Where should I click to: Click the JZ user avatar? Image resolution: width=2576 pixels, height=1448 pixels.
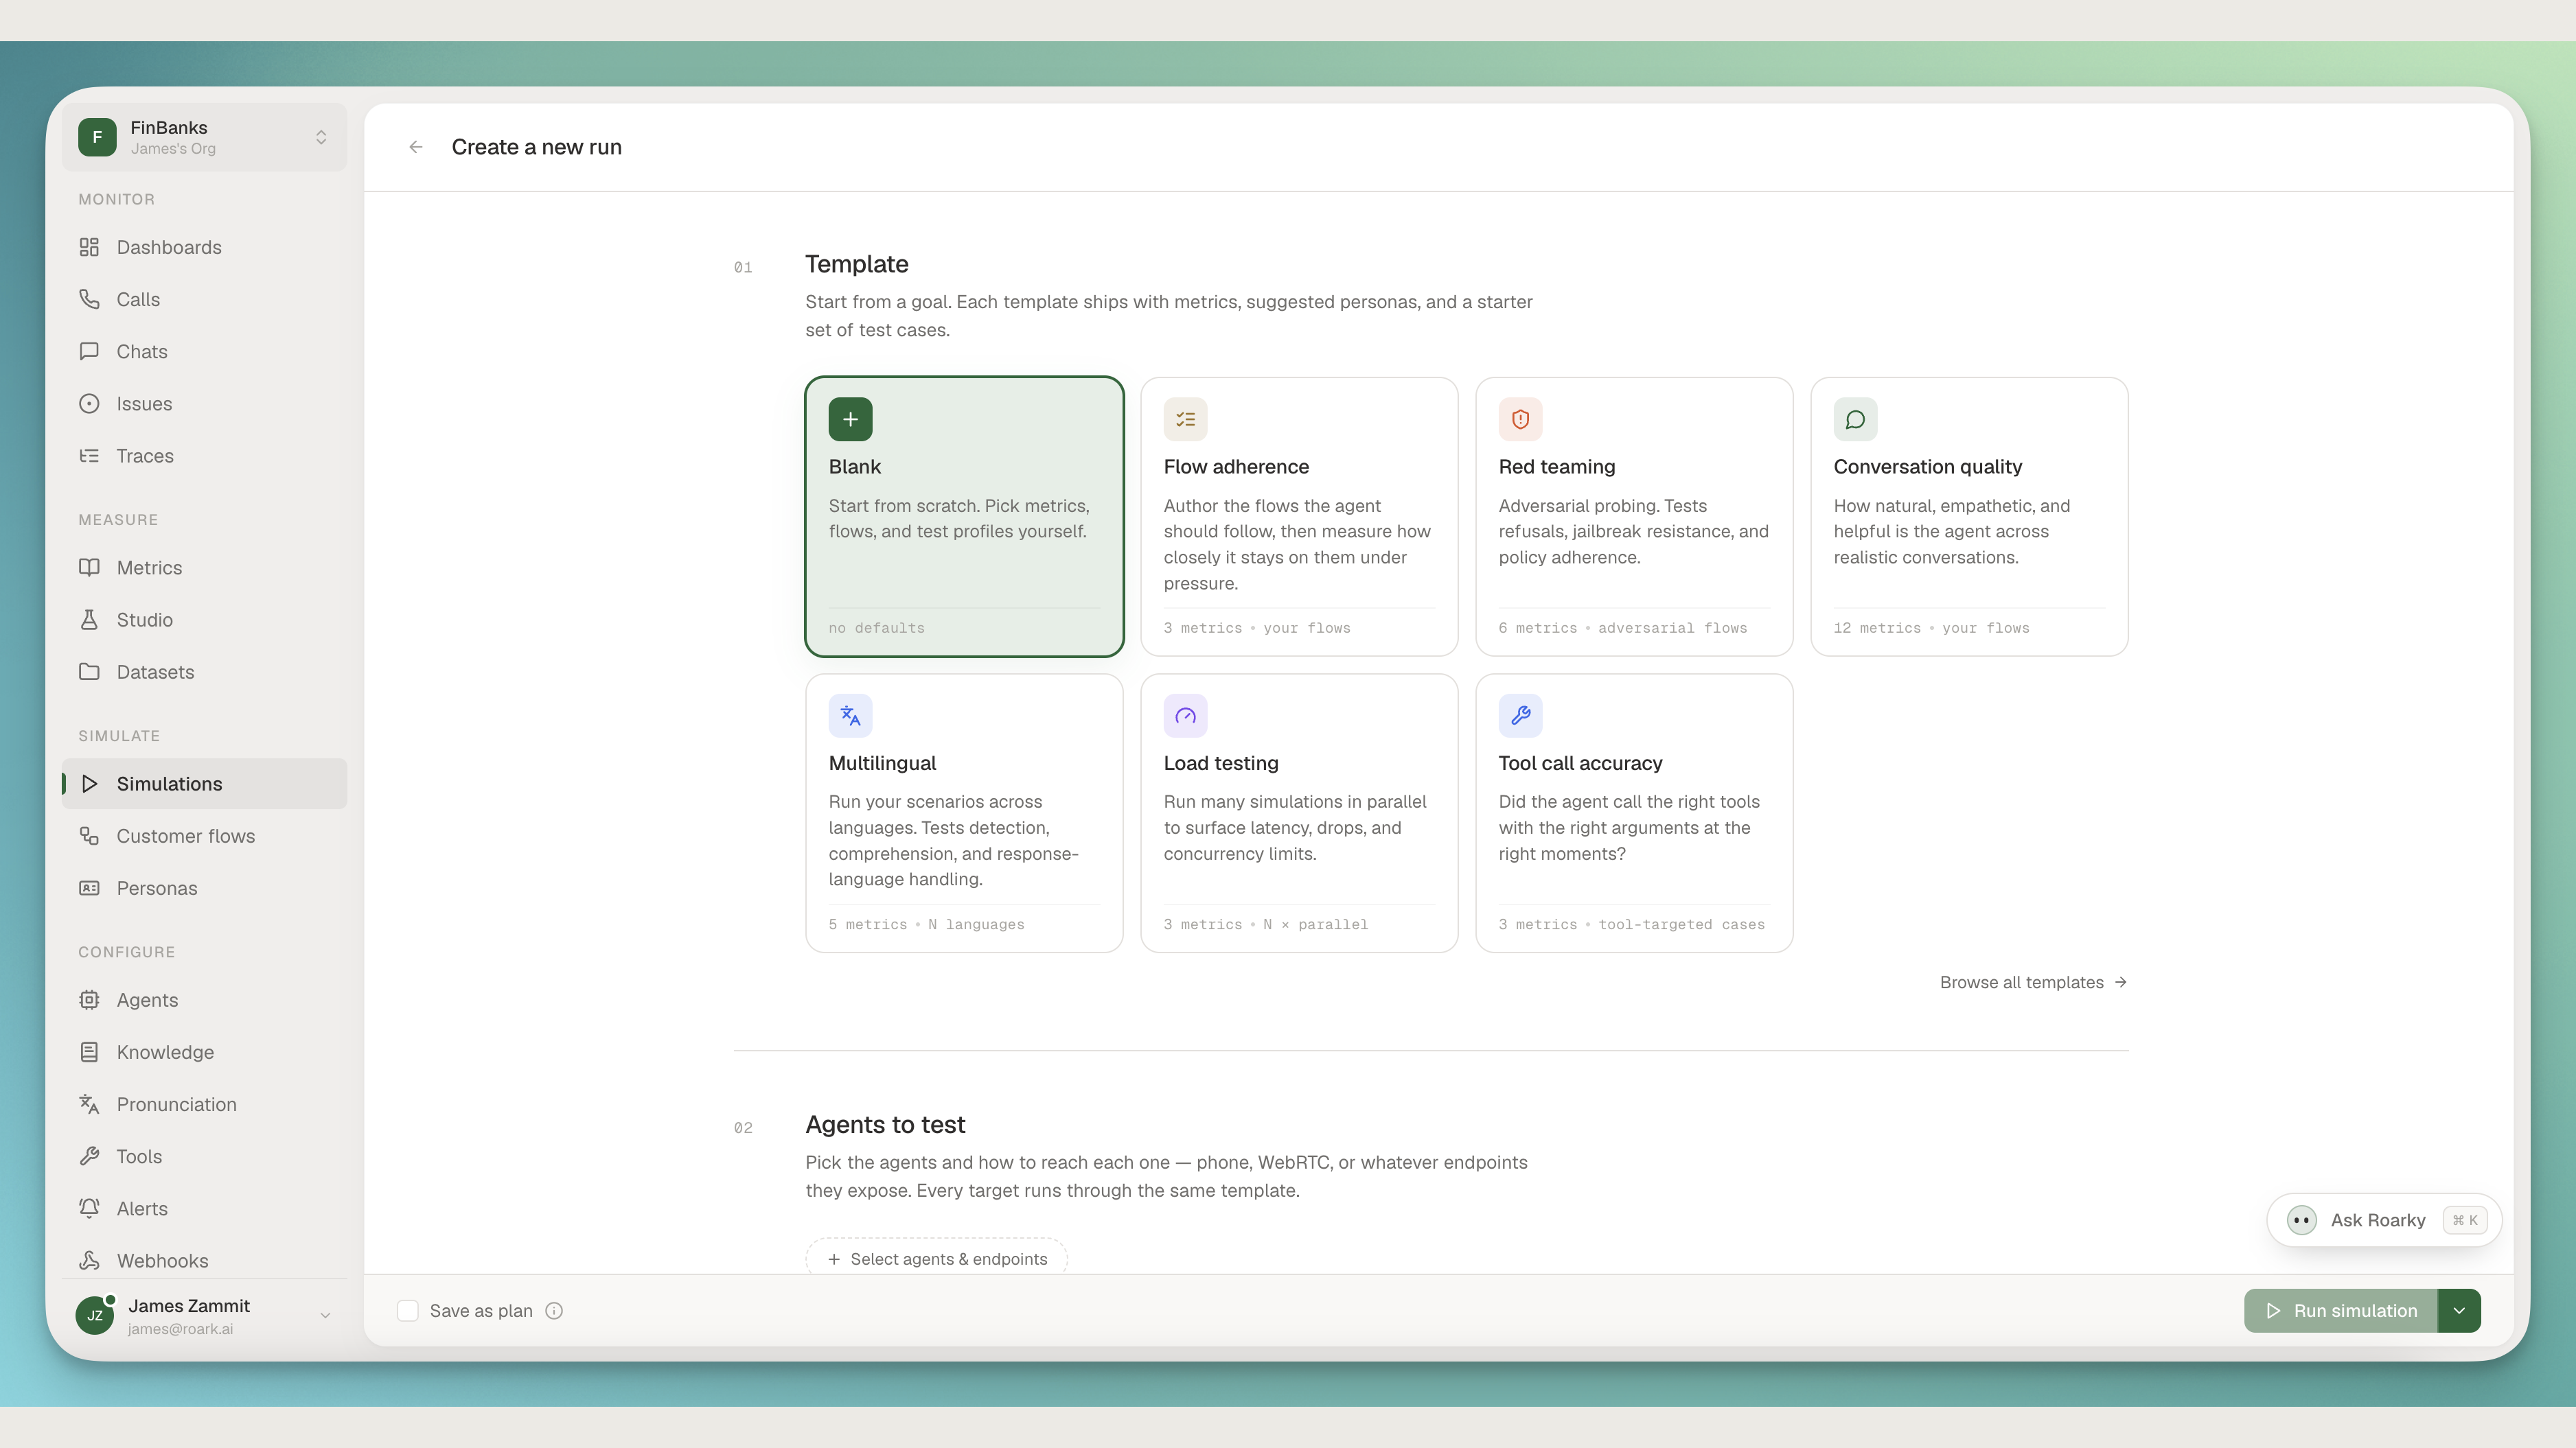[x=95, y=1315]
